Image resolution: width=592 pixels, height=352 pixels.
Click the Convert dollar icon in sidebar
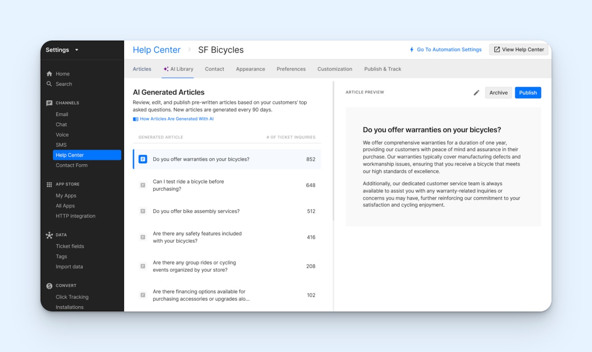pos(49,286)
